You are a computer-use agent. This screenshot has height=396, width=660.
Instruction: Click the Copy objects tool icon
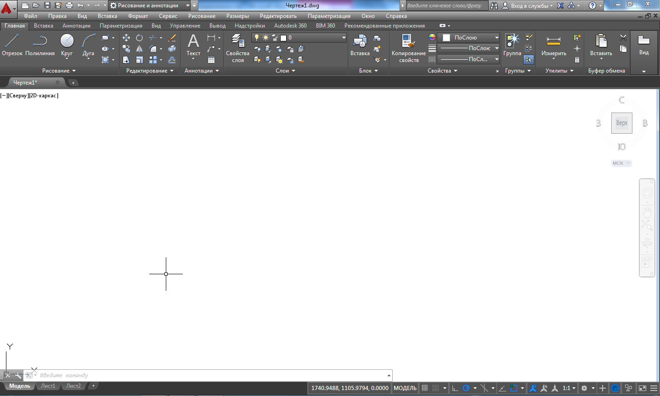[x=126, y=49]
